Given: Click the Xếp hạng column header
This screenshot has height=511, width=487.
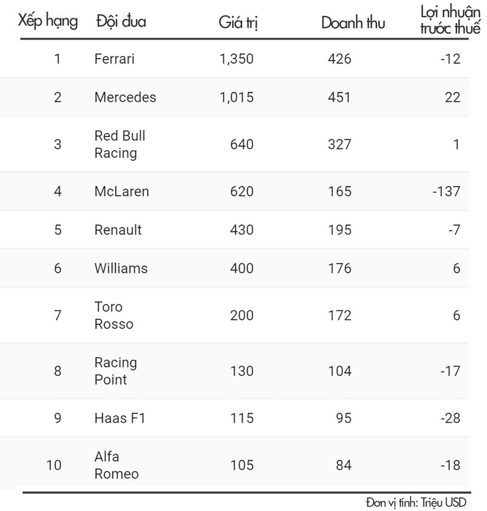Looking at the screenshot, I should coord(48,22).
